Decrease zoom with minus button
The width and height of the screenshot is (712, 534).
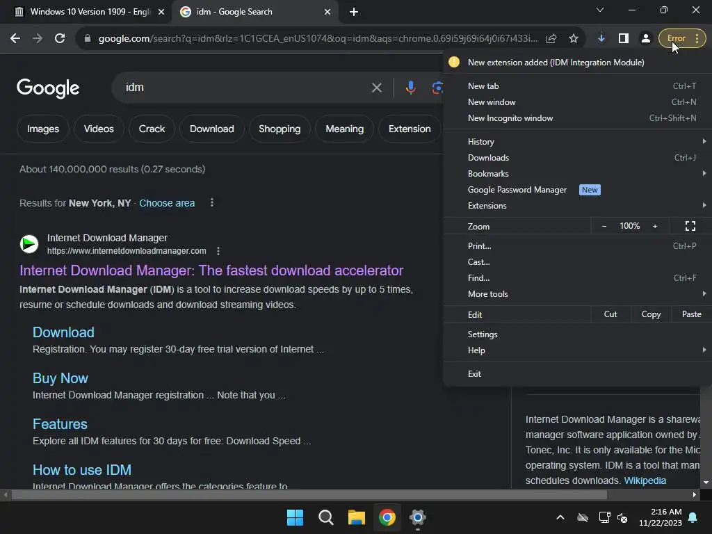point(604,226)
